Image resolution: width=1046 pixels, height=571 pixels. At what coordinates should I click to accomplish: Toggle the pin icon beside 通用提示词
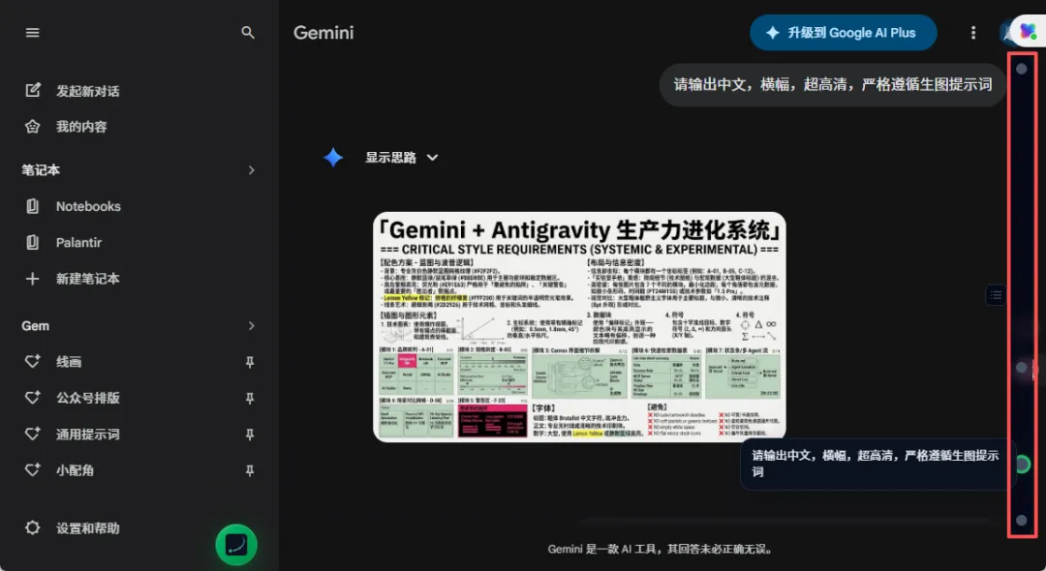(250, 435)
